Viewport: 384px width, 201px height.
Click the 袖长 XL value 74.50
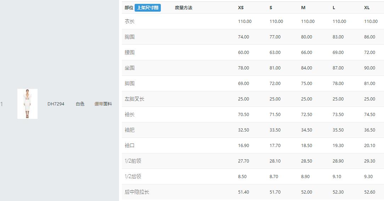(369, 115)
